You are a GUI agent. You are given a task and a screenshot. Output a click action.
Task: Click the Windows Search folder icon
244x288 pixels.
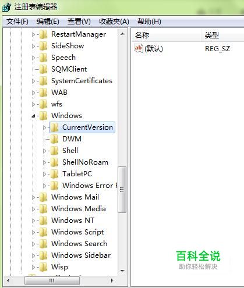(x=43, y=244)
